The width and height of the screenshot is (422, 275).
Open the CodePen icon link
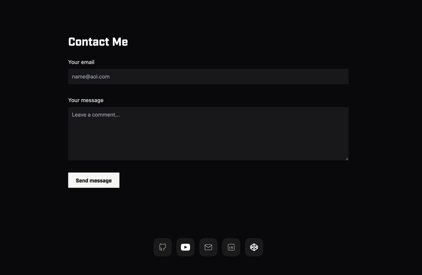point(254,247)
